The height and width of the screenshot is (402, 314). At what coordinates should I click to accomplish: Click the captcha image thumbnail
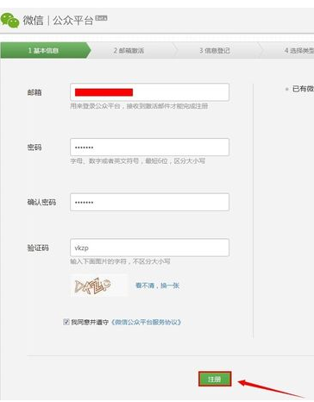pos(98,286)
